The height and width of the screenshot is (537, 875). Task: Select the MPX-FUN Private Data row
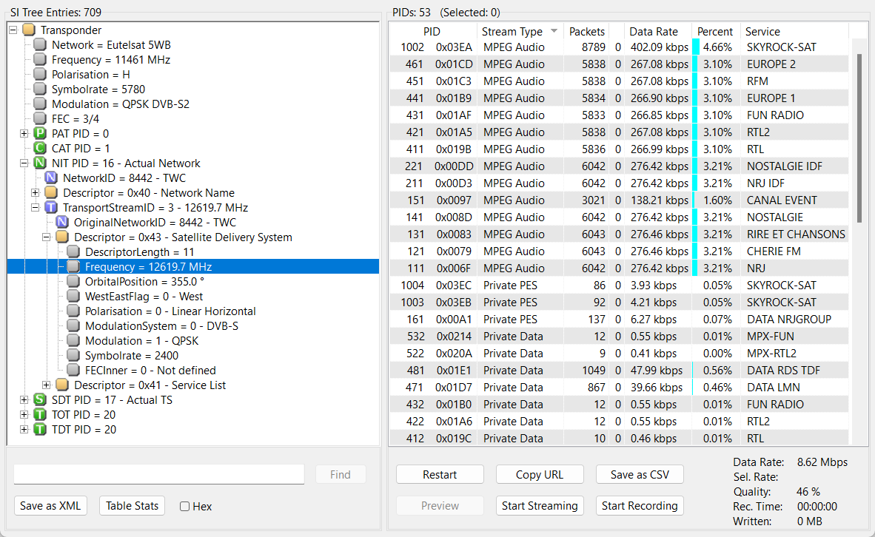(x=619, y=337)
